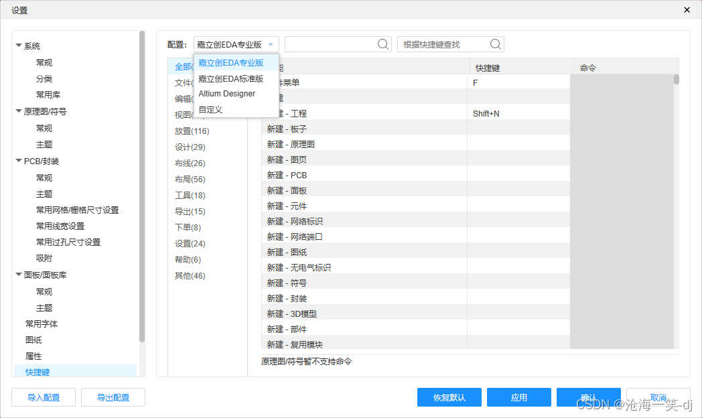Open the 图纸 settings item

click(33, 340)
